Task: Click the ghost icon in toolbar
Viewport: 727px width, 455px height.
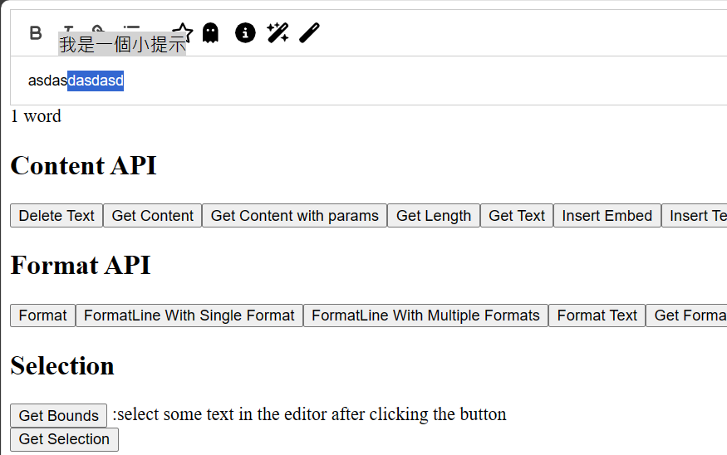Action: [x=210, y=33]
